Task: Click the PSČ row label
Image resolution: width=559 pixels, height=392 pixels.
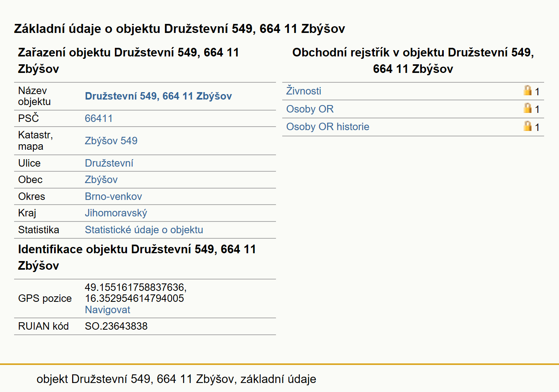Action: [x=29, y=118]
